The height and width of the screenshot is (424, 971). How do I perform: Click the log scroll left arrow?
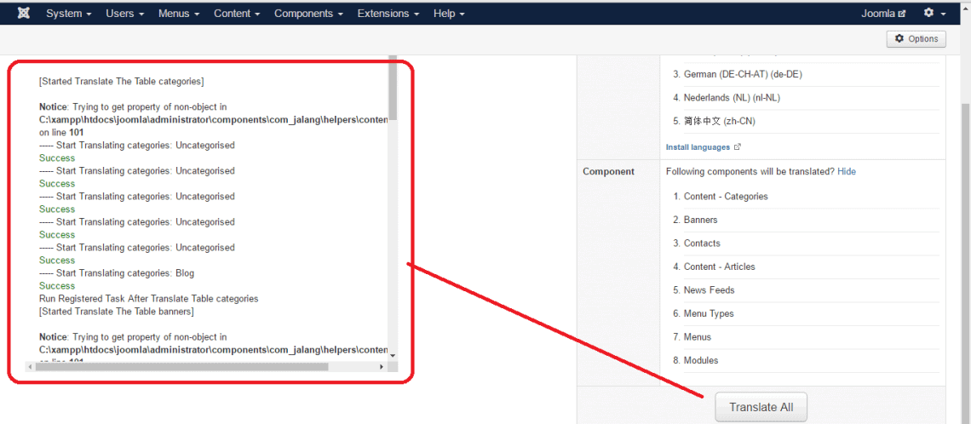pyautogui.click(x=30, y=366)
